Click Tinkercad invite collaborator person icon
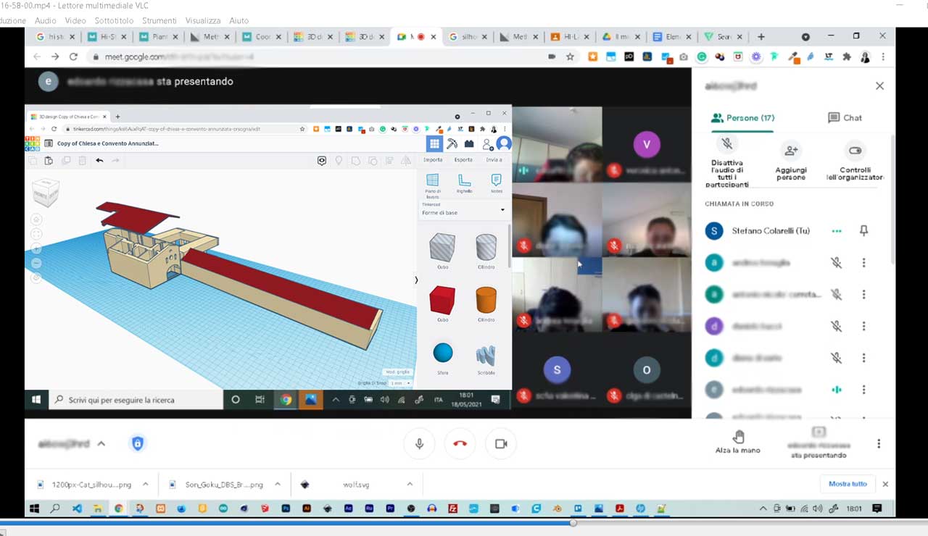This screenshot has height=536, width=928. (x=487, y=144)
